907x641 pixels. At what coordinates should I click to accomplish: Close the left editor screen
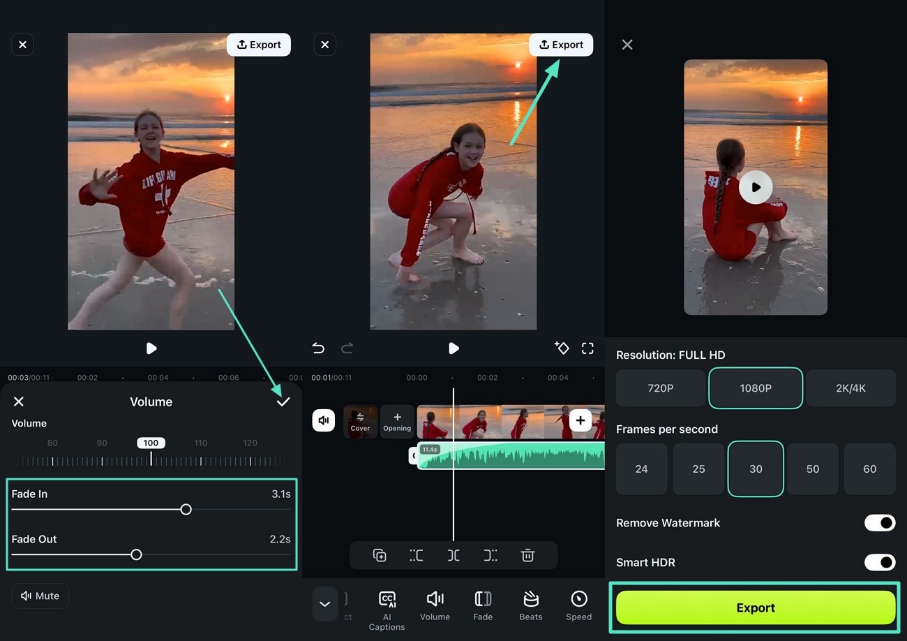coord(22,45)
